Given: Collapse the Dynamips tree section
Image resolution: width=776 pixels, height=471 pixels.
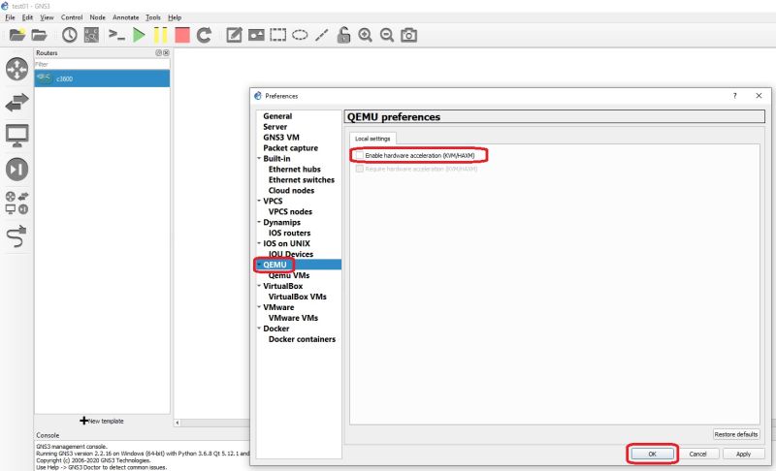Looking at the screenshot, I should click(x=259, y=222).
